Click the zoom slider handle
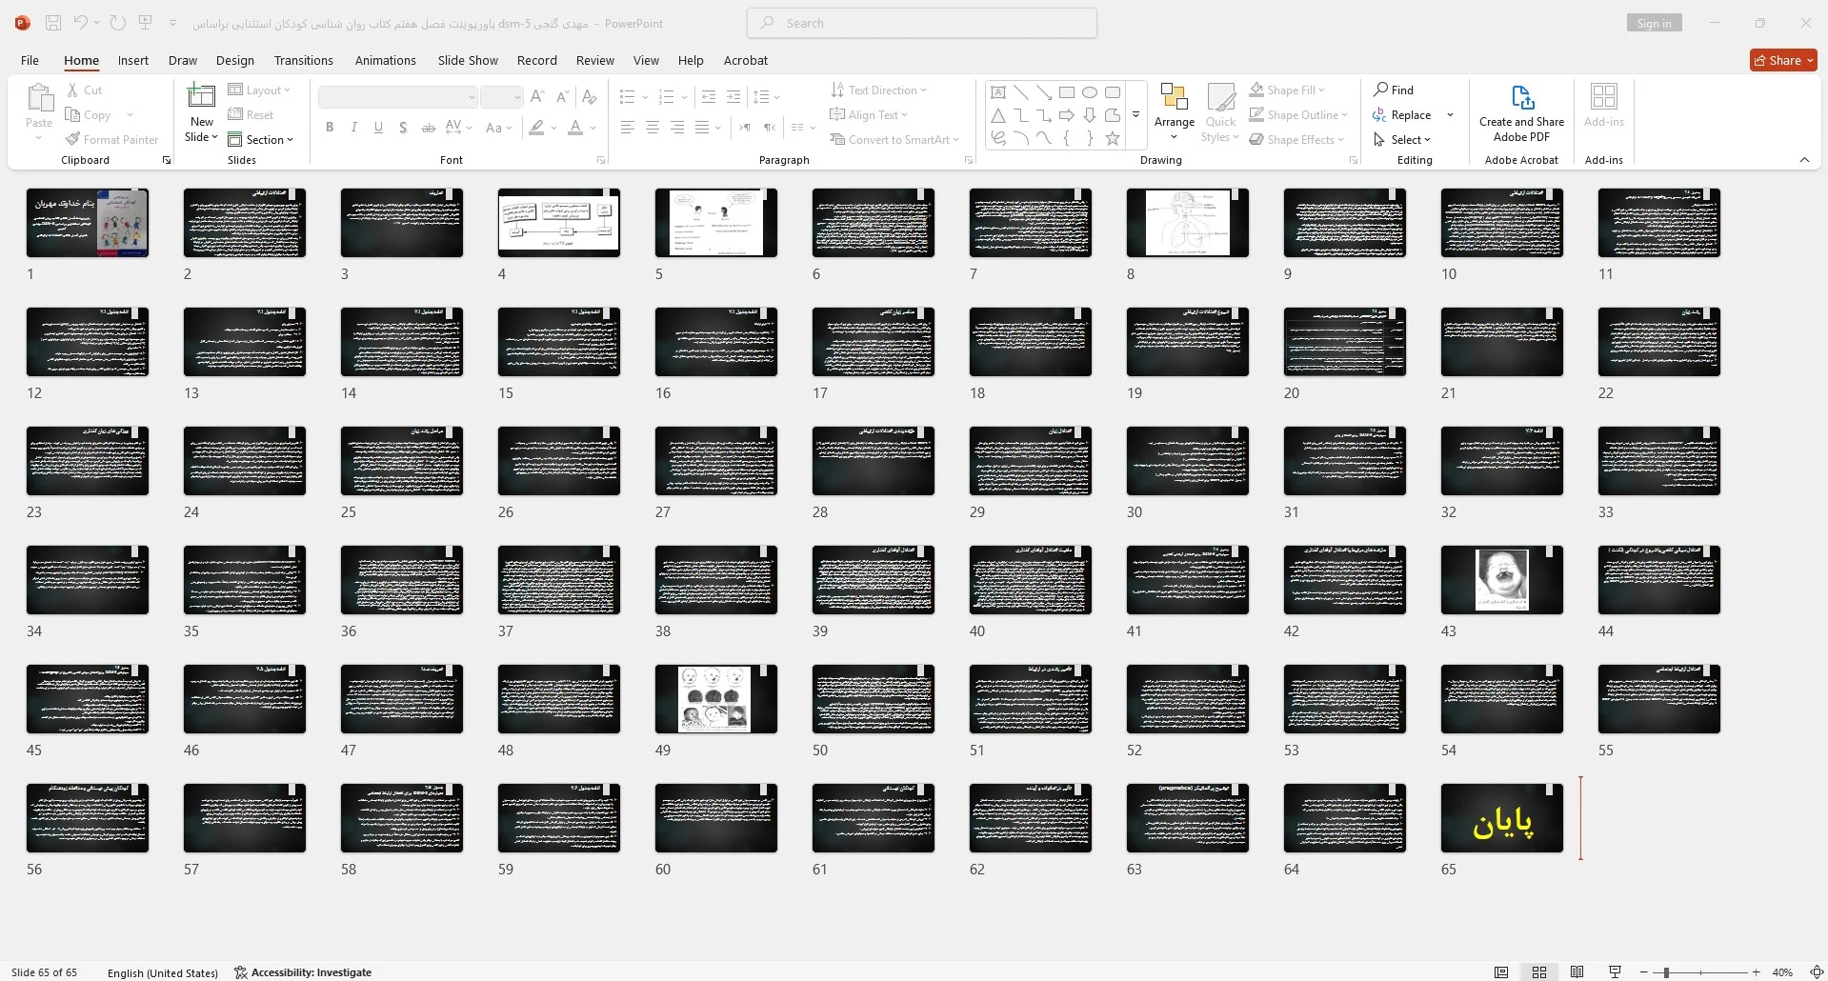Viewport: 1828px width, 981px height. click(x=1665, y=972)
